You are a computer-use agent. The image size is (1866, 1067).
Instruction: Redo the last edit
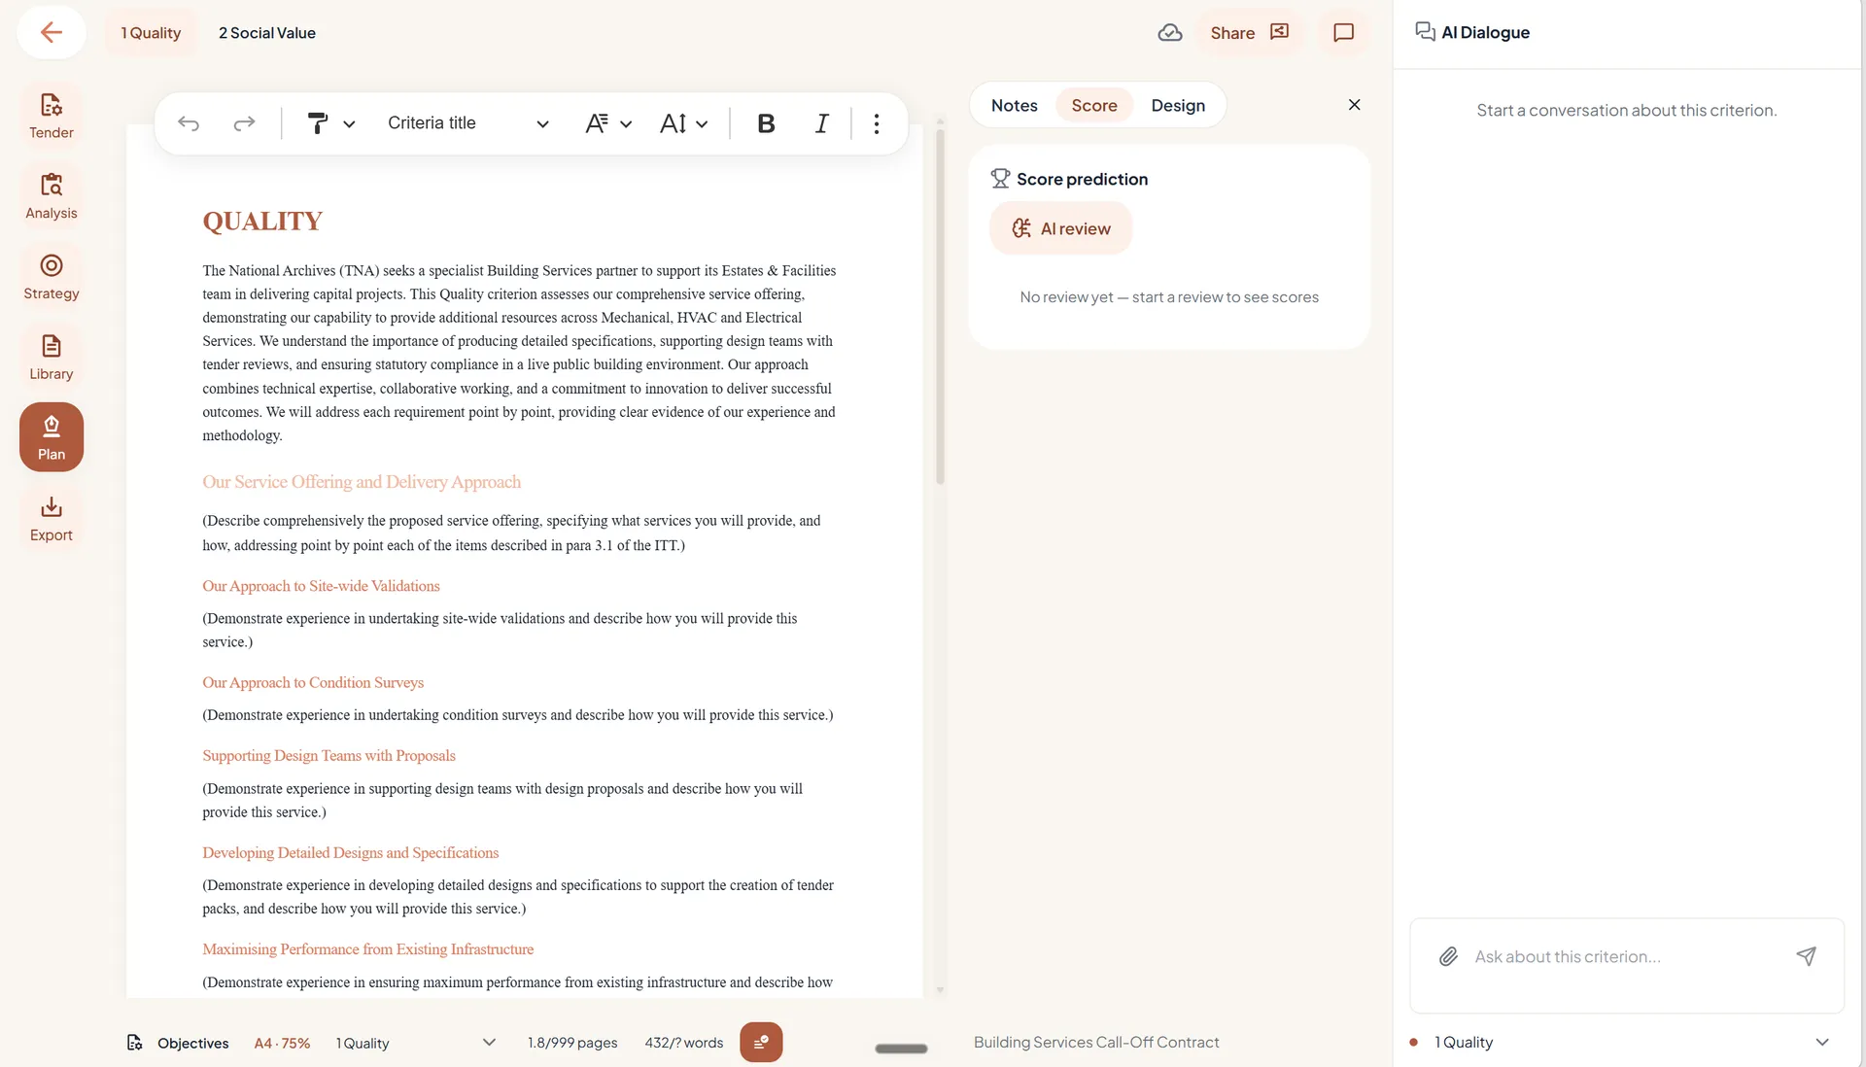coord(244,123)
